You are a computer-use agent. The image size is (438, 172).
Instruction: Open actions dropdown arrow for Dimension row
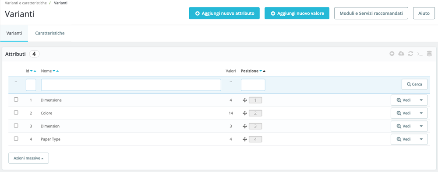coord(421,126)
